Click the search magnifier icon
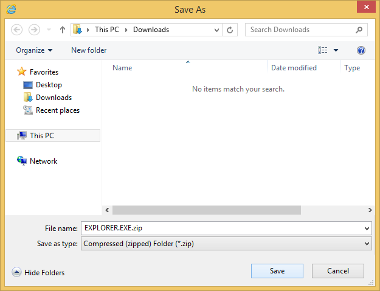380x291 pixels. (360, 30)
